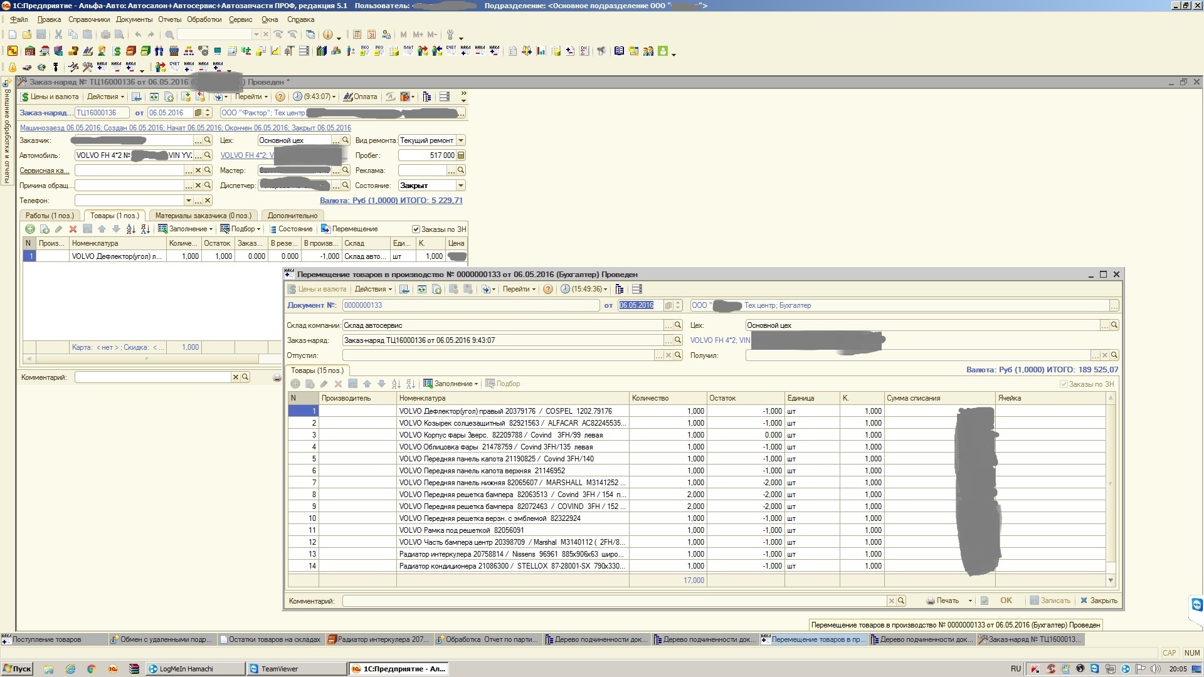Screen dimensions: 1204x677
Task: Click the ПЛАТ payment order icon
Action: click(x=408, y=51)
